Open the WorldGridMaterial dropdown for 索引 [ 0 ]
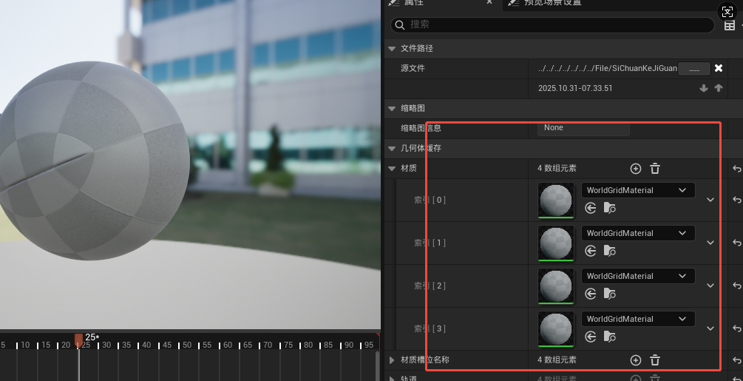 coord(638,191)
